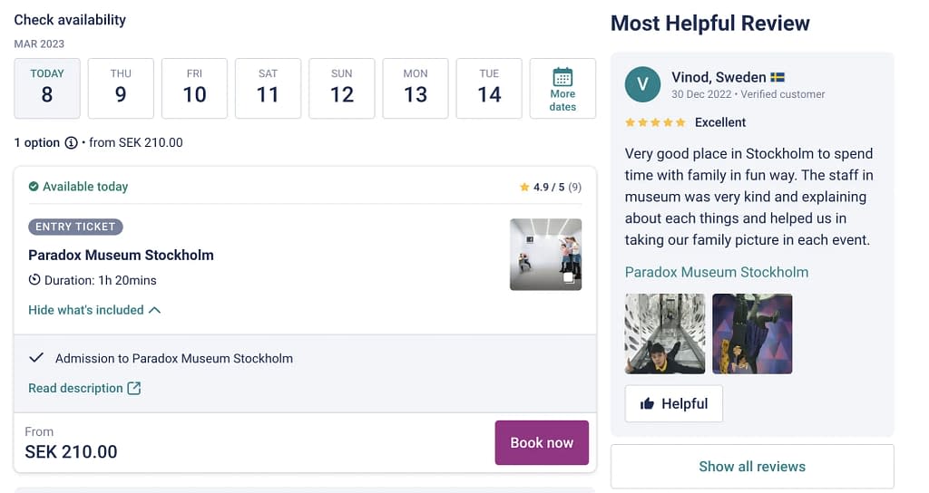
Task: Collapse the Hide what's included chevron
Action: 154,310
